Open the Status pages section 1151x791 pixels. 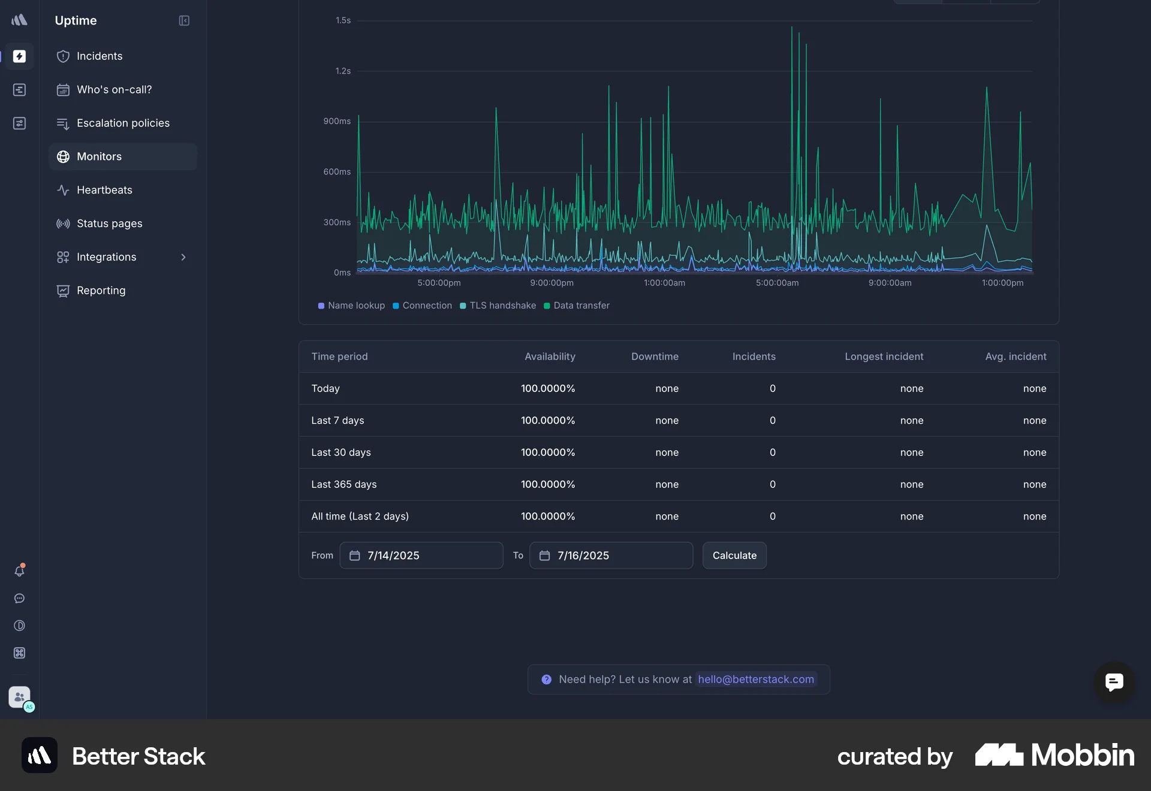[x=109, y=224]
